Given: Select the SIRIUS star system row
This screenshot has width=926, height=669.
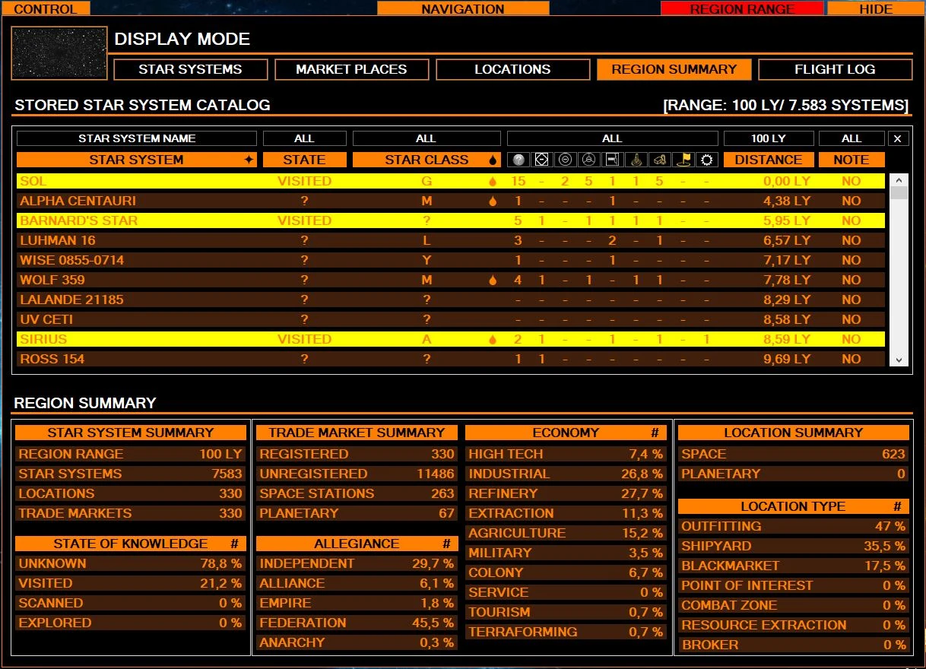Looking at the screenshot, I should pos(451,339).
